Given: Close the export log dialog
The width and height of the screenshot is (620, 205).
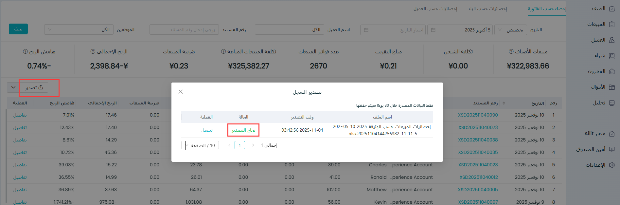Looking at the screenshot, I should (x=181, y=92).
